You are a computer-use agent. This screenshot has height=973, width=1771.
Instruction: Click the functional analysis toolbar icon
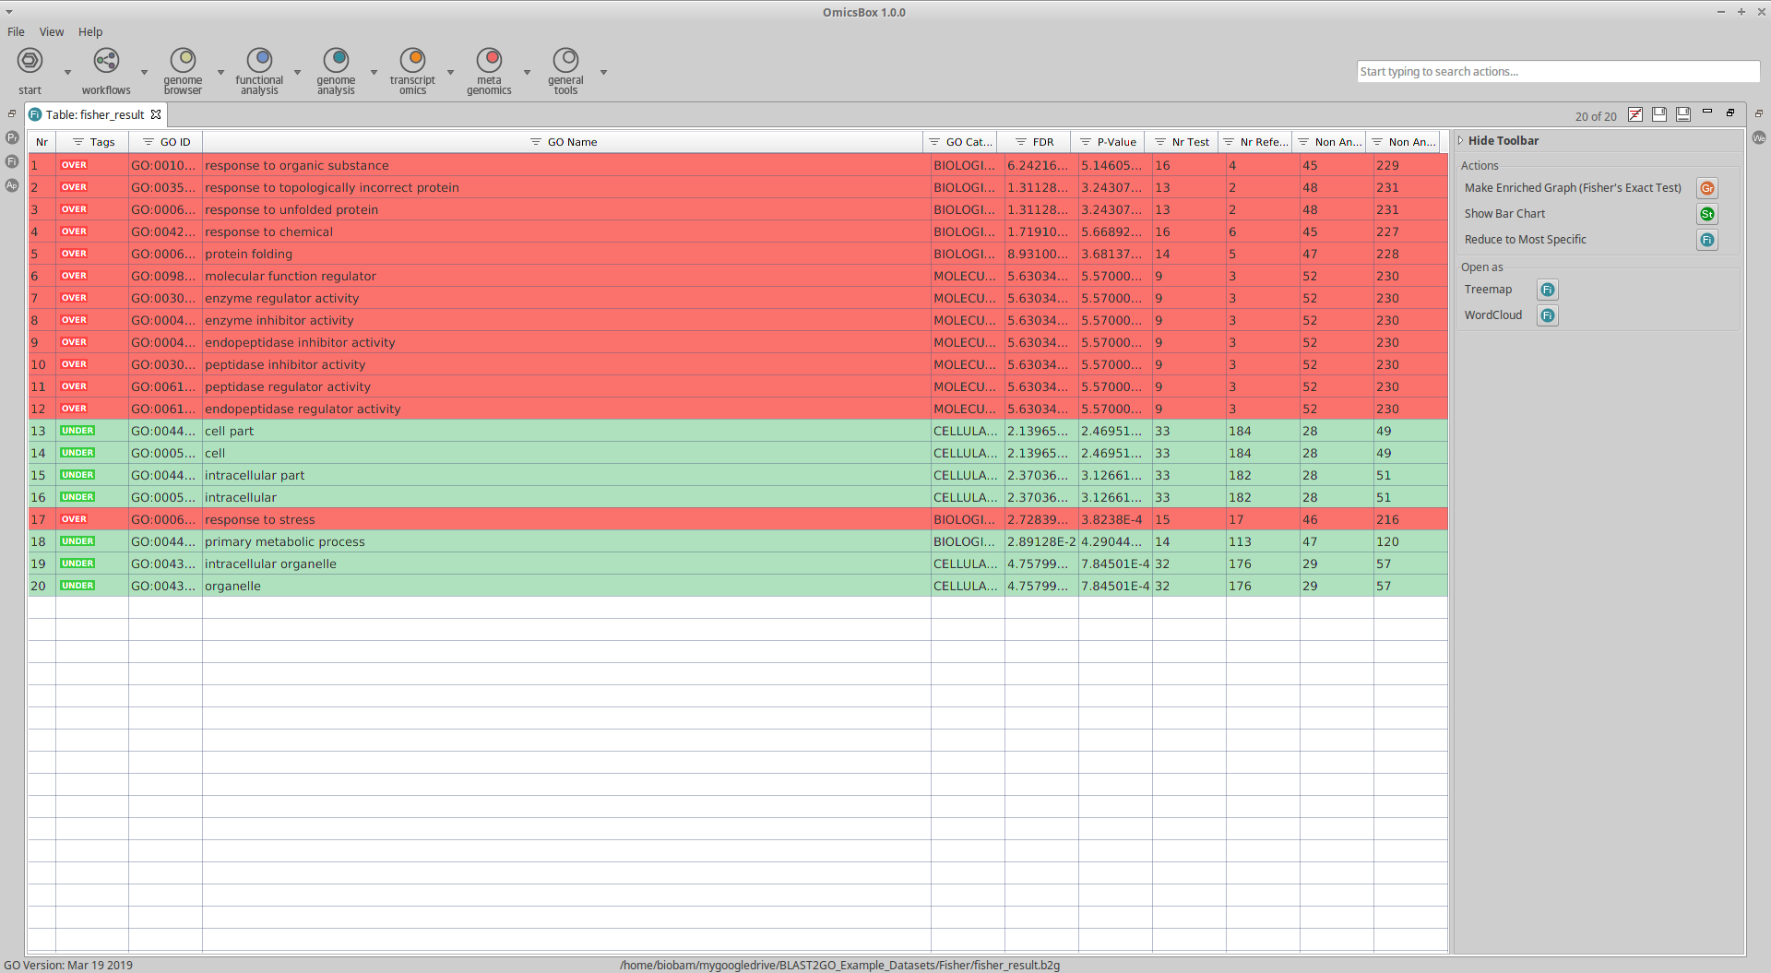259,61
